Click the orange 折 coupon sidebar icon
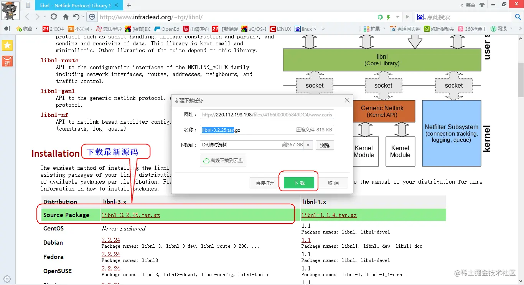The width and height of the screenshot is (524, 285). click(x=7, y=61)
